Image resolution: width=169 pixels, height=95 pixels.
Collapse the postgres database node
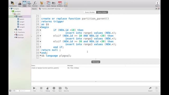(11, 11)
